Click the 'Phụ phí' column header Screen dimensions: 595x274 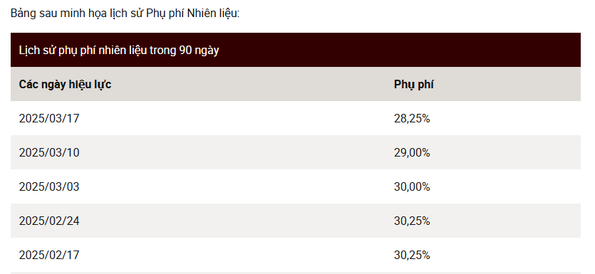click(413, 85)
